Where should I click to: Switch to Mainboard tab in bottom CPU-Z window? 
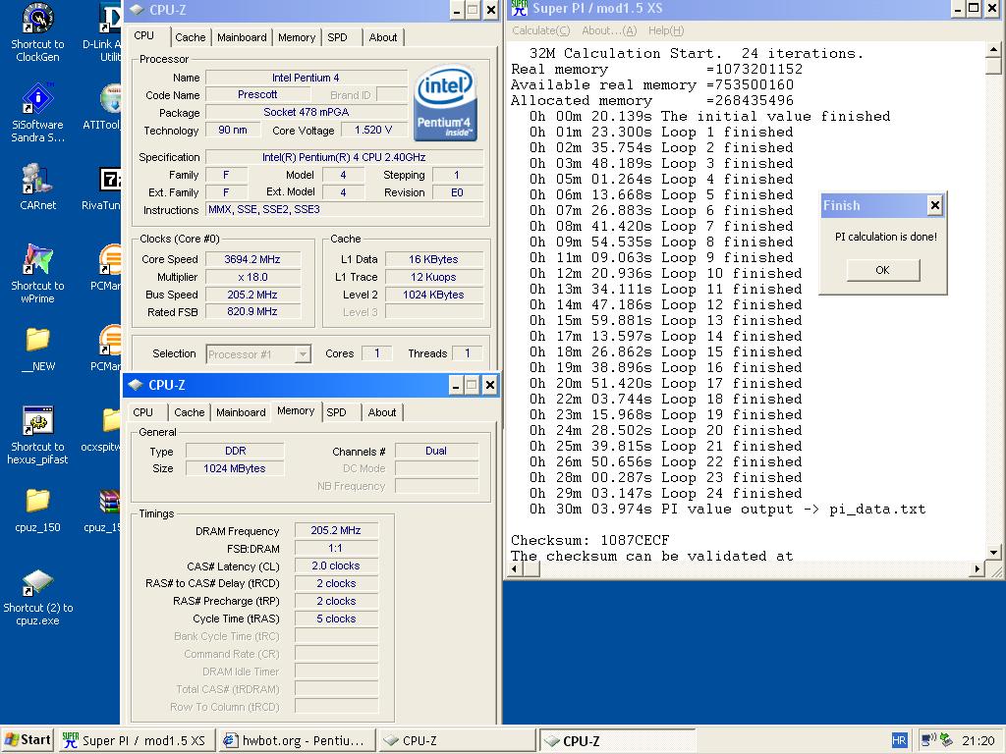click(241, 412)
